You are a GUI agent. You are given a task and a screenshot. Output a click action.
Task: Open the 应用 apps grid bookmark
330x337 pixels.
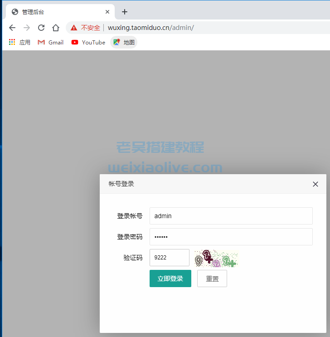[19, 42]
